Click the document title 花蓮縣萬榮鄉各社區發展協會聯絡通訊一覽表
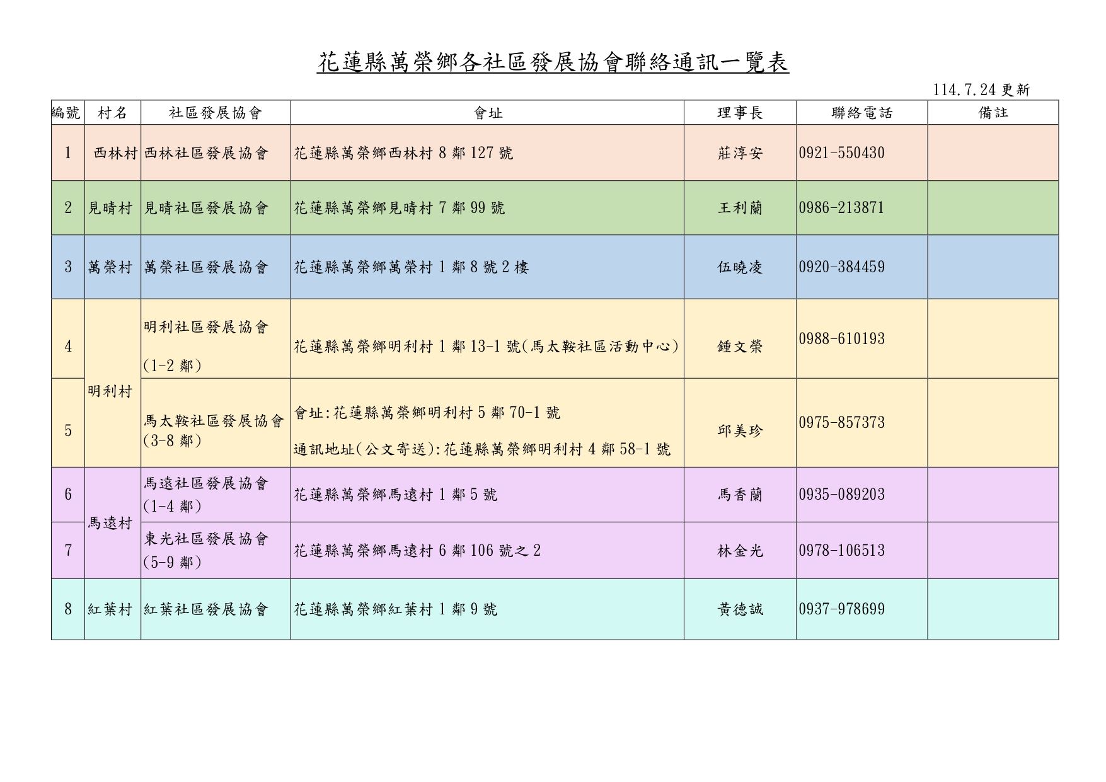Image resolution: width=1106 pixels, height=782 pixels. pos(553,62)
